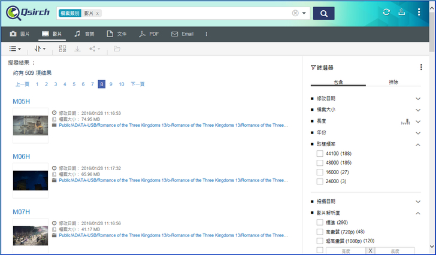Viewport: 436px width, 255px height.
Task: Open filter panel three-dot options
Action: pyautogui.click(x=421, y=68)
